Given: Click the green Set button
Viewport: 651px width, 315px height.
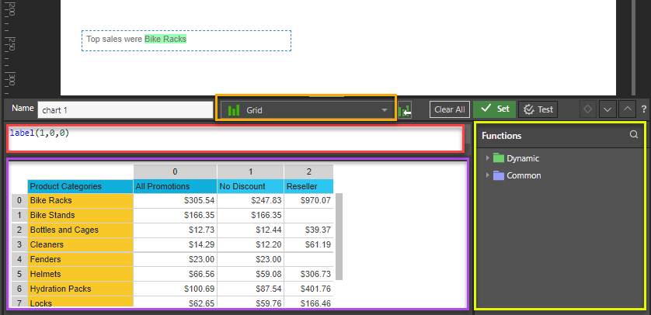Looking at the screenshot, I should (494, 109).
